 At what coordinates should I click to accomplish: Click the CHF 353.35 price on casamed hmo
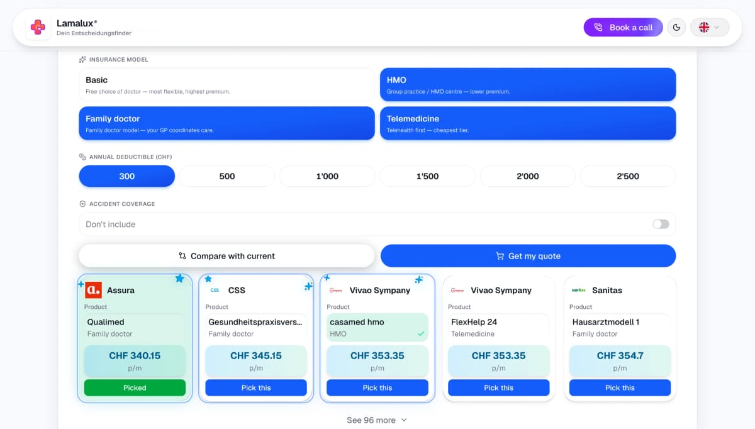[x=377, y=355]
